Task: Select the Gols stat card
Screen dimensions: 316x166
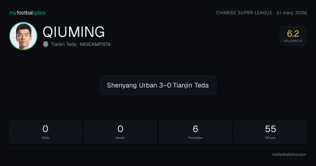Action: click(x=45, y=132)
